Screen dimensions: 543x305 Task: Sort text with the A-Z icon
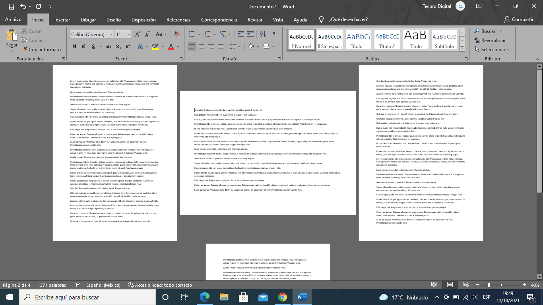point(264,35)
